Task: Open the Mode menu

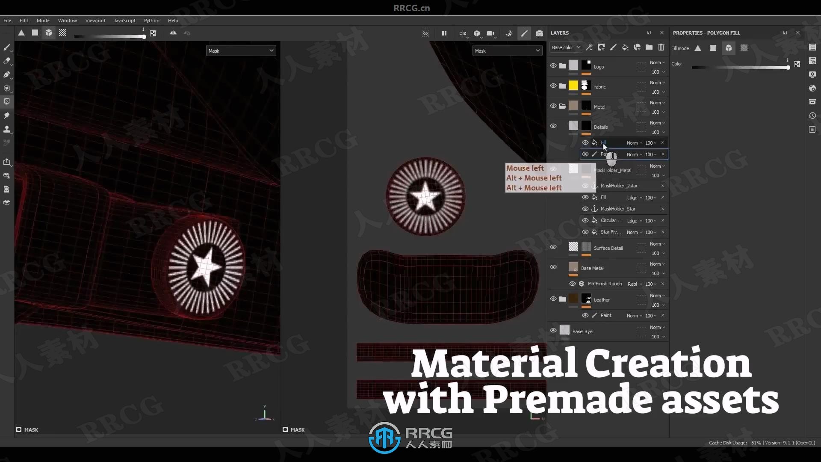Action: click(x=43, y=21)
